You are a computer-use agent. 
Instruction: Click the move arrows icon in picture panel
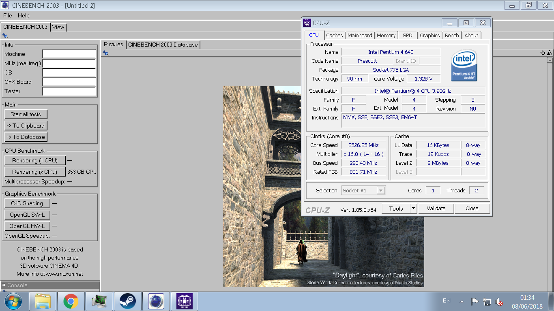pyautogui.click(x=543, y=53)
